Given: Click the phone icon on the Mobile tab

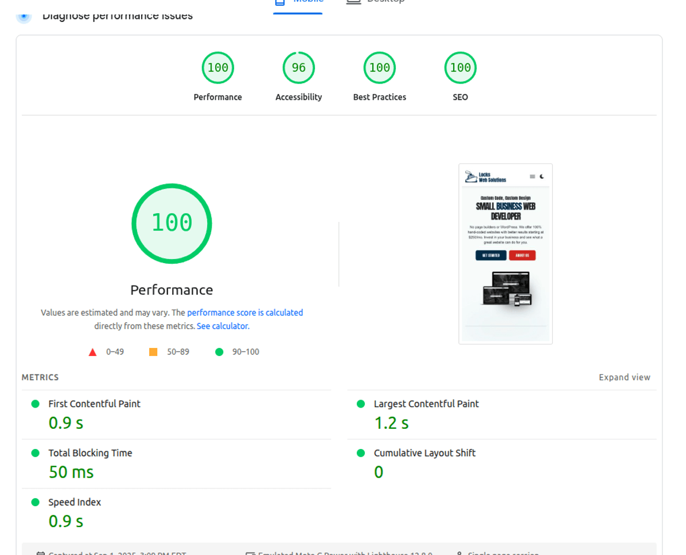Looking at the screenshot, I should 279,2.
